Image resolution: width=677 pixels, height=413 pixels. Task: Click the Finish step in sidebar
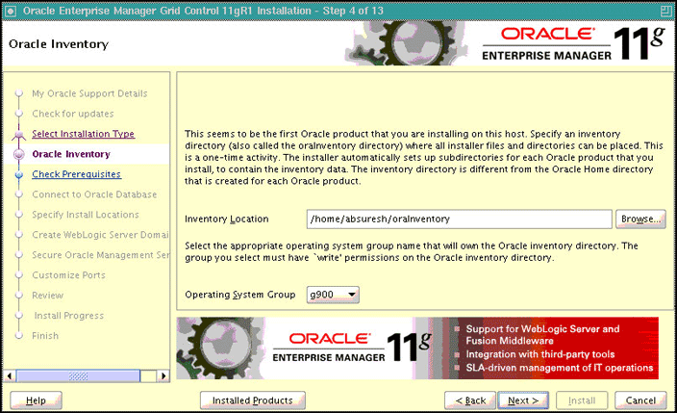(x=45, y=336)
